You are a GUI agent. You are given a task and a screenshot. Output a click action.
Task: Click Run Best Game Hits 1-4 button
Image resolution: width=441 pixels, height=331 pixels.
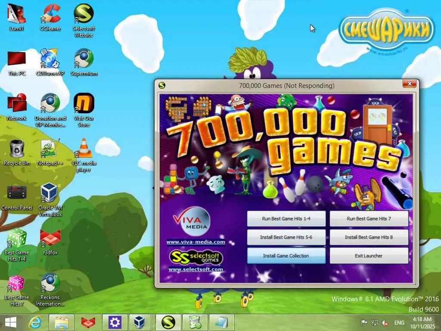(x=286, y=219)
